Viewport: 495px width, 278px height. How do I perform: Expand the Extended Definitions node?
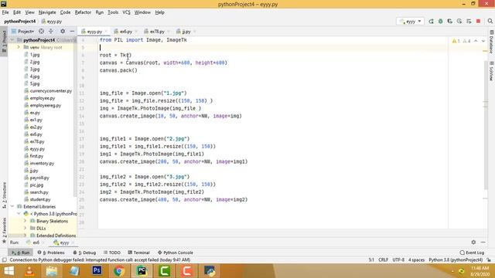pos(25,235)
